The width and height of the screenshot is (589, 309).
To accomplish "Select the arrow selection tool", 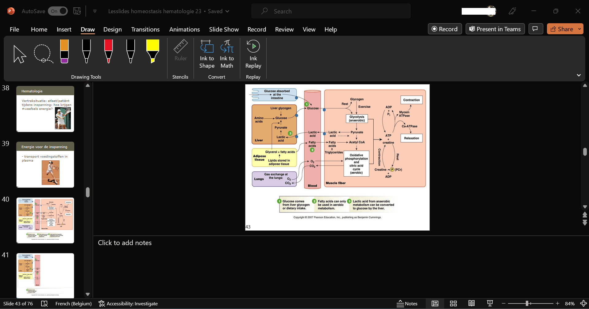I will (x=20, y=54).
